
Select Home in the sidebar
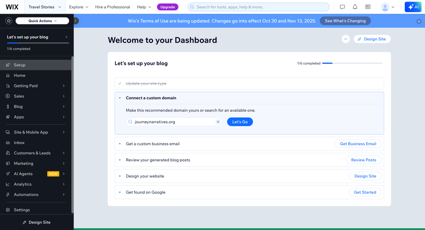click(x=36, y=75)
